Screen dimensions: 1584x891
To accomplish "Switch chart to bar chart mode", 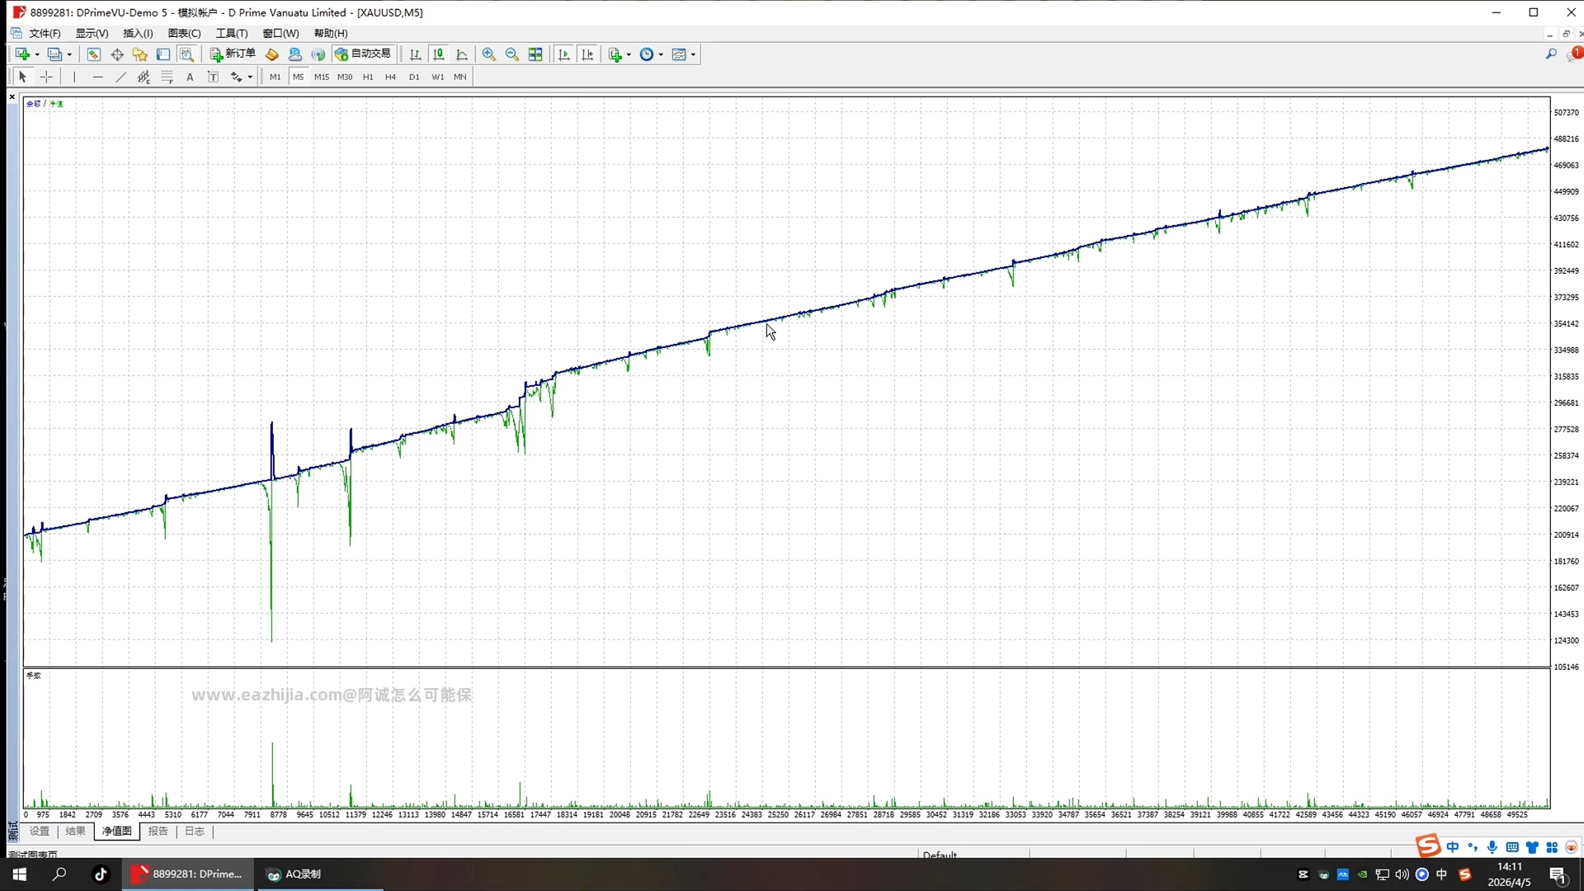I will [x=416, y=54].
